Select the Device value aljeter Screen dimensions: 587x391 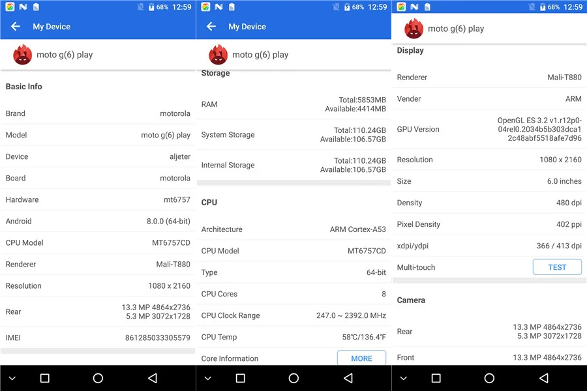point(180,156)
